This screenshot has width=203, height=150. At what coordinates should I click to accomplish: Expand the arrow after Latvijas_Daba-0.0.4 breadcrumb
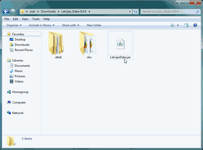tap(89, 11)
